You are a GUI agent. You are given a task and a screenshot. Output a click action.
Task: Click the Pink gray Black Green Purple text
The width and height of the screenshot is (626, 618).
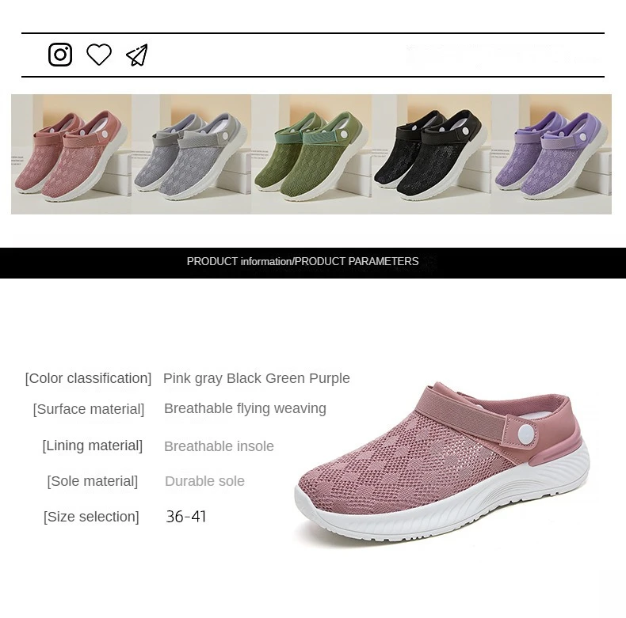point(257,378)
